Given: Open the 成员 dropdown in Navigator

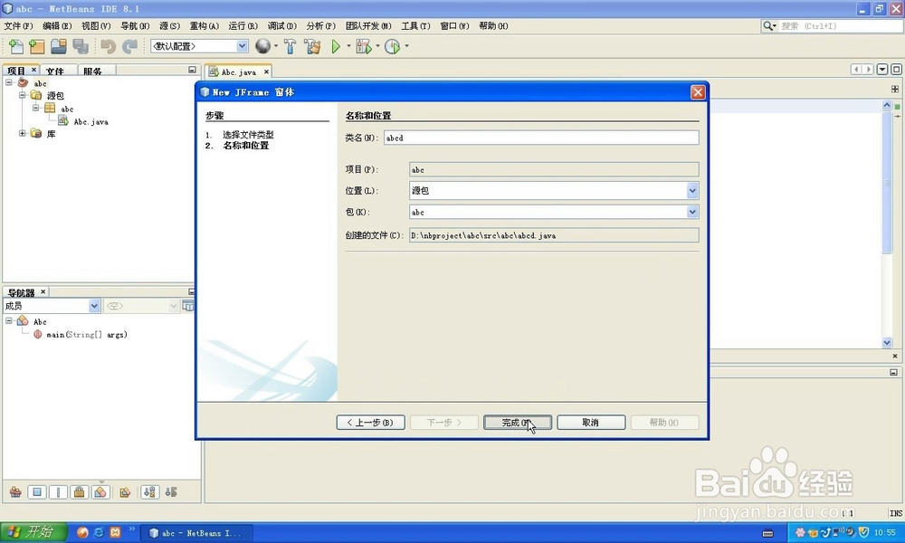Looking at the screenshot, I should coord(95,306).
